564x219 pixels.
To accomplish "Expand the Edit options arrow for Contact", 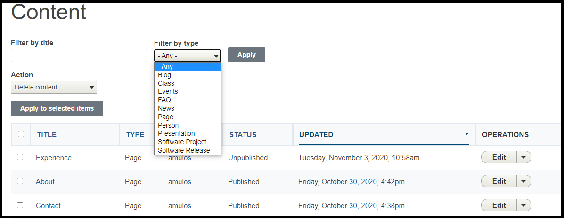I will point(524,205).
